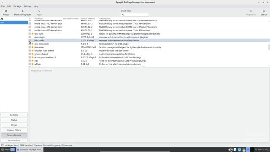The image size is (270, 152).
Task: Sort by the S status column header
Action: click(30, 19)
